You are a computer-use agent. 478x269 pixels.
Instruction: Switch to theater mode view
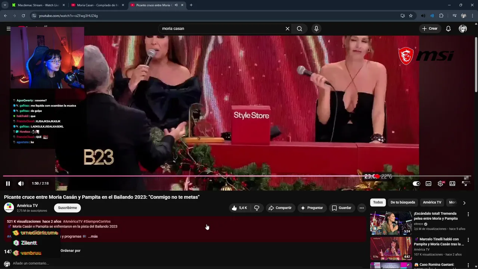[452, 183]
